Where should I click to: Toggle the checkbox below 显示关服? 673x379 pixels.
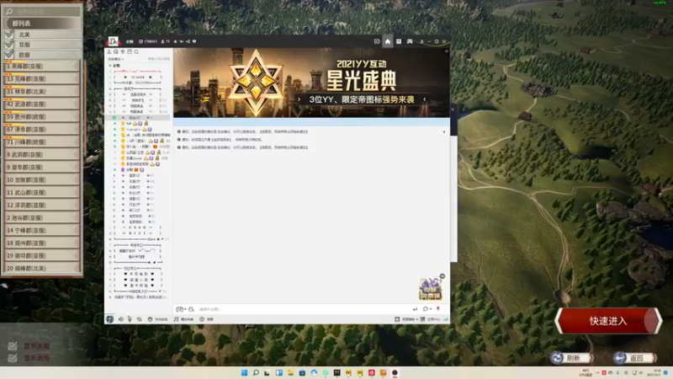pos(13,357)
